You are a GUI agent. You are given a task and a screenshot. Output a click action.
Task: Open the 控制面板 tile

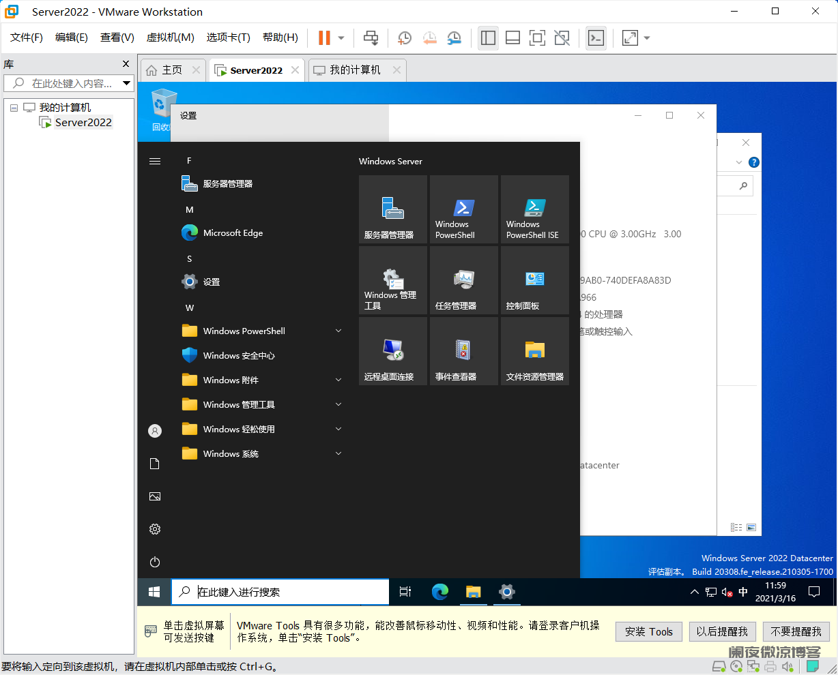534,280
